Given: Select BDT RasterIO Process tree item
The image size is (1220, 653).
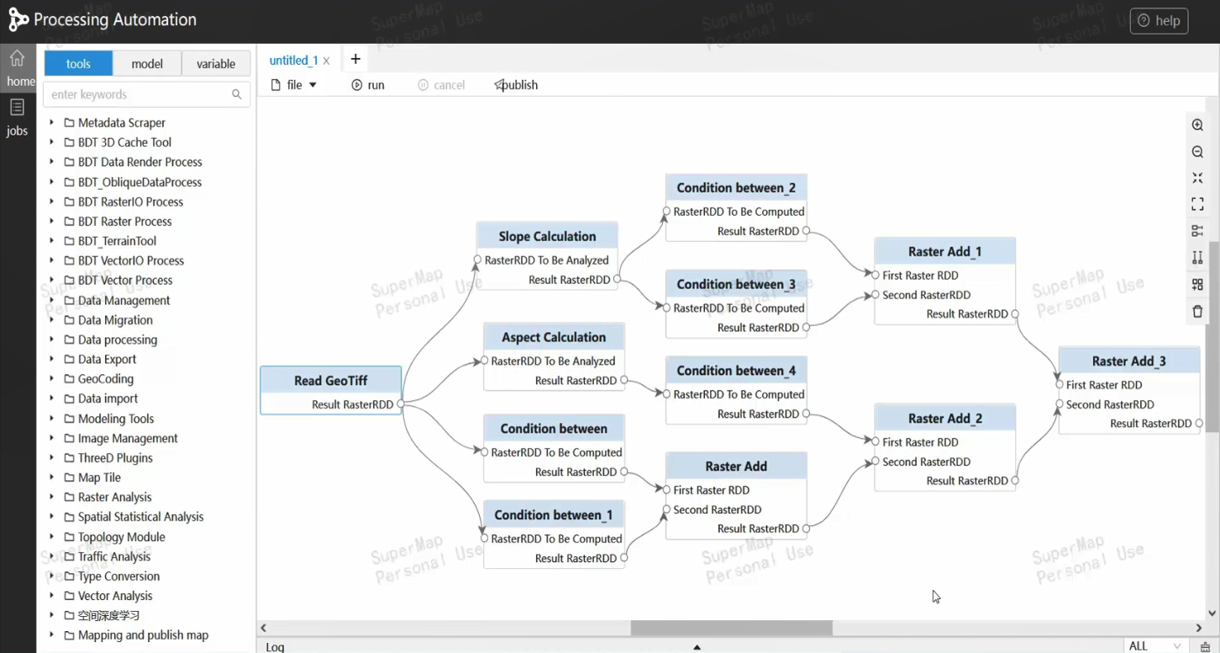Looking at the screenshot, I should (130, 202).
